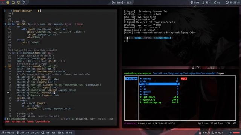Select the openbox folder in ranger
This screenshot has height=135, width=241.
click(159, 91)
